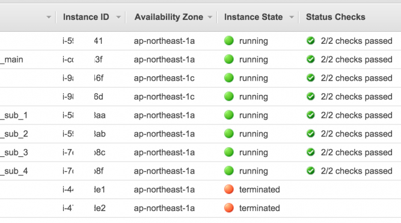The width and height of the screenshot is (401, 223).
Task: Open the Instance ID column dropdown arrow
Action: 118,17
